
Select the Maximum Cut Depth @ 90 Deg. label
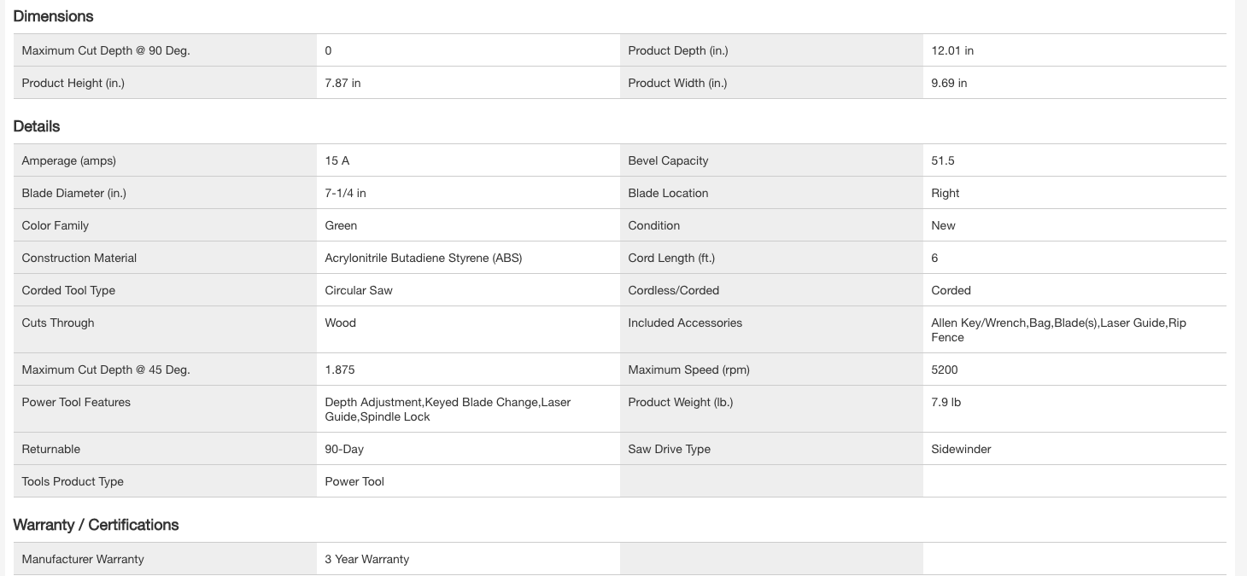pyautogui.click(x=106, y=50)
